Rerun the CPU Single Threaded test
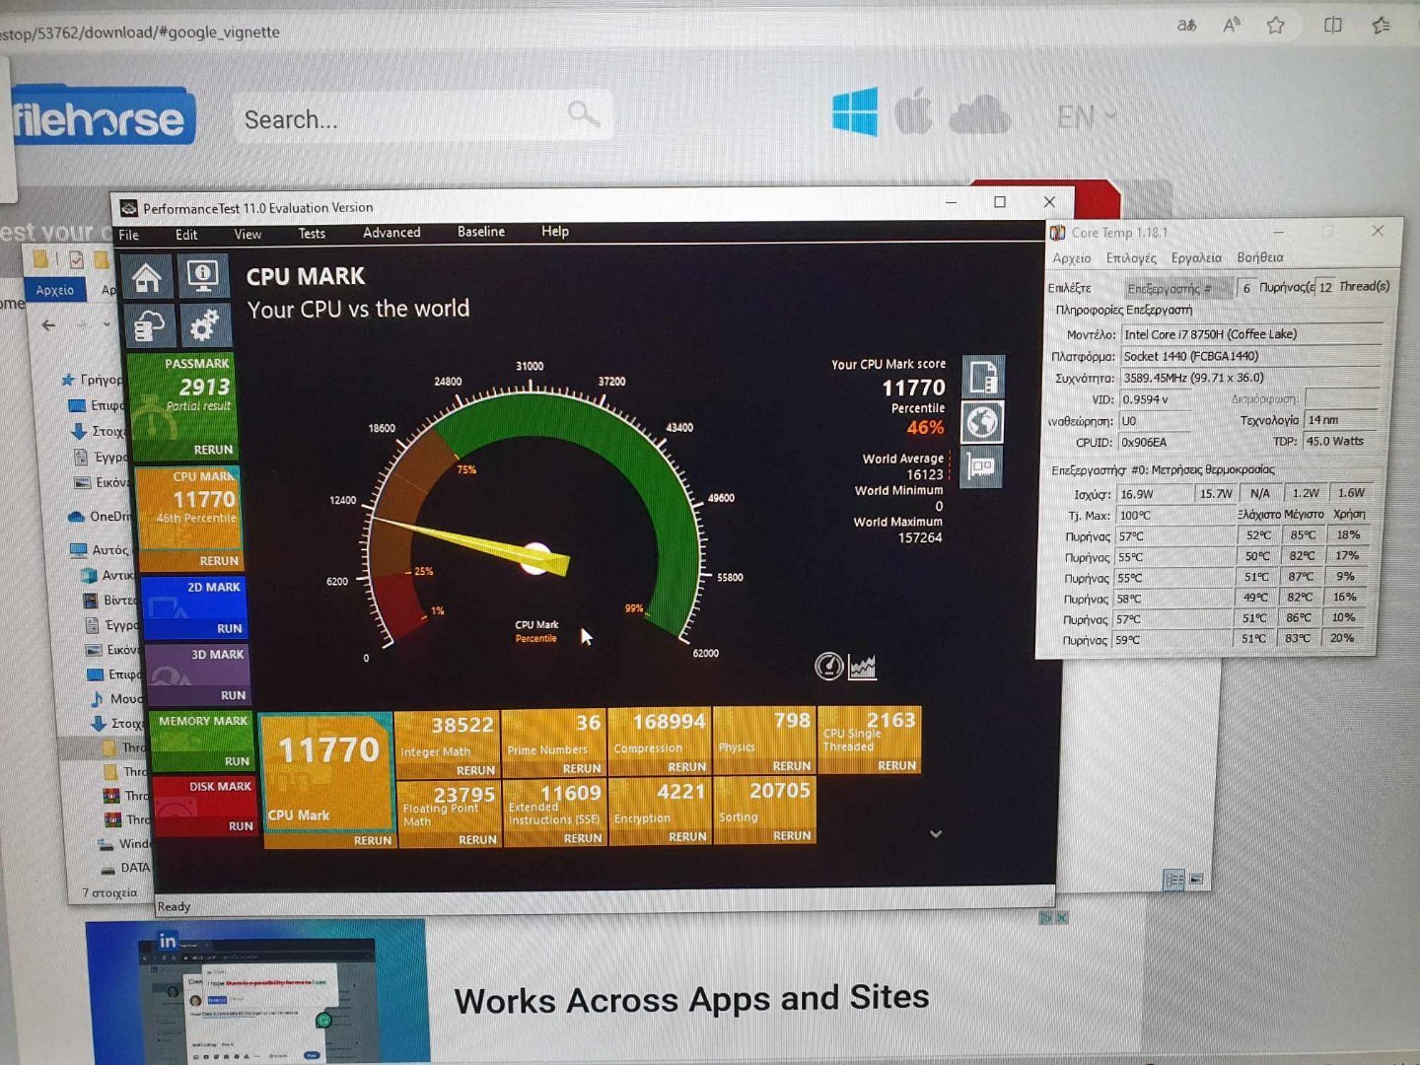 (x=897, y=765)
